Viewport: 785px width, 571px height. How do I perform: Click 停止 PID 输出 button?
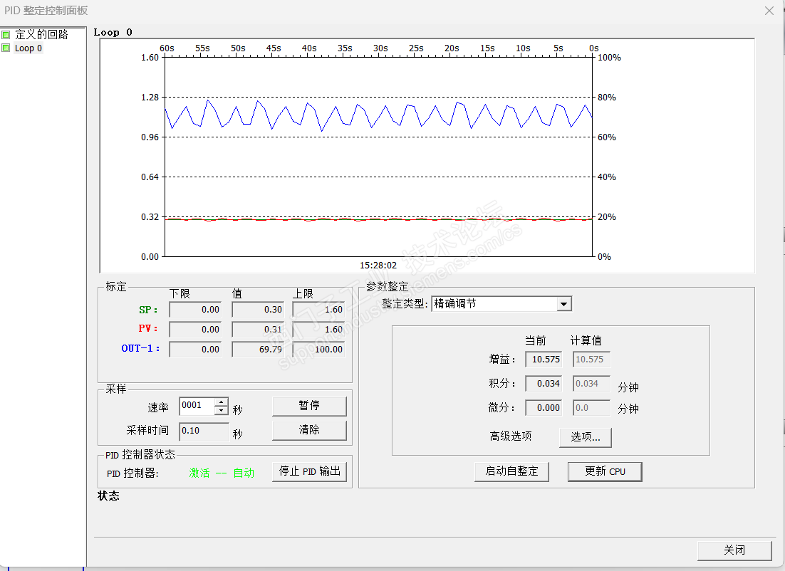point(309,472)
